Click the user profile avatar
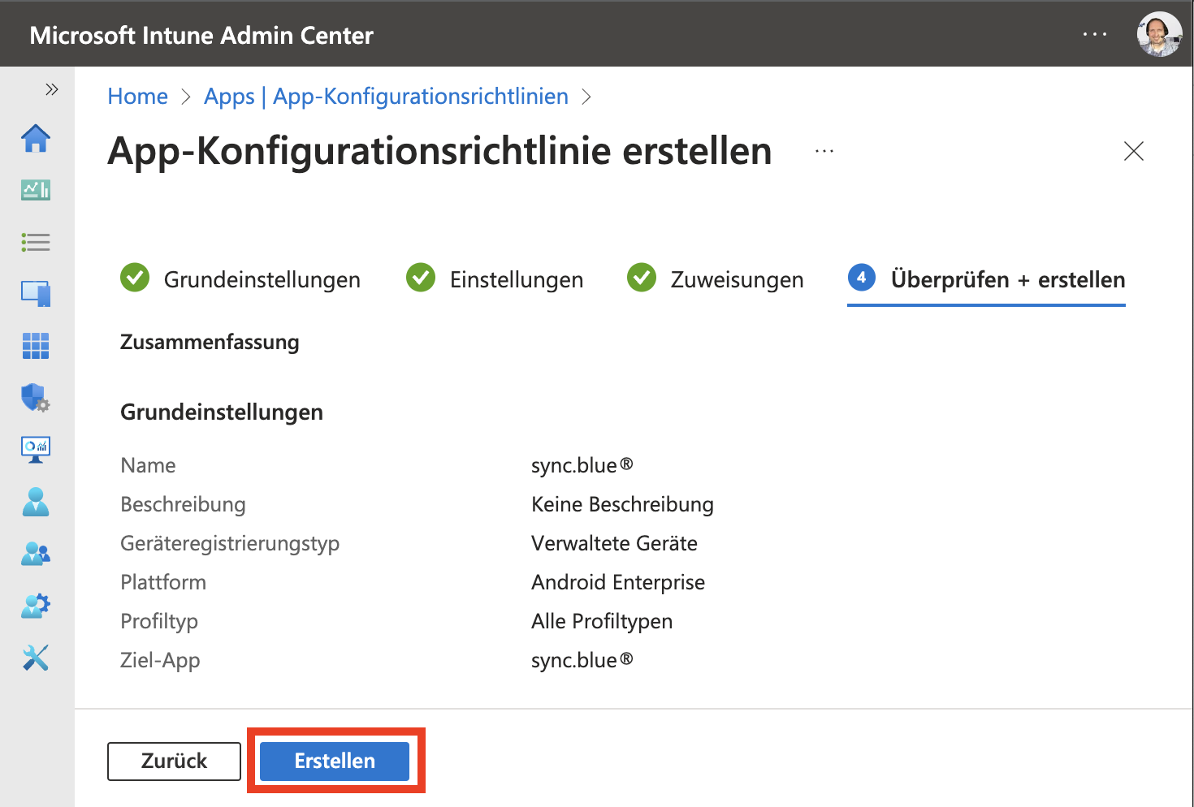Viewport: 1194px width, 807px height. click(x=1159, y=34)
